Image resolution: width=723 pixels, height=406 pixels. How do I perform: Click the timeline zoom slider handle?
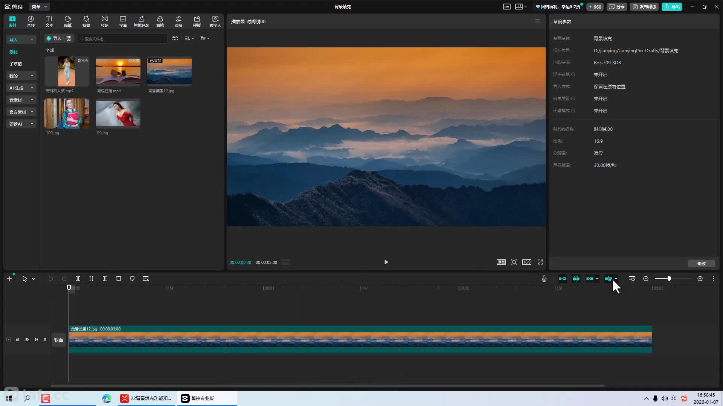669,279
